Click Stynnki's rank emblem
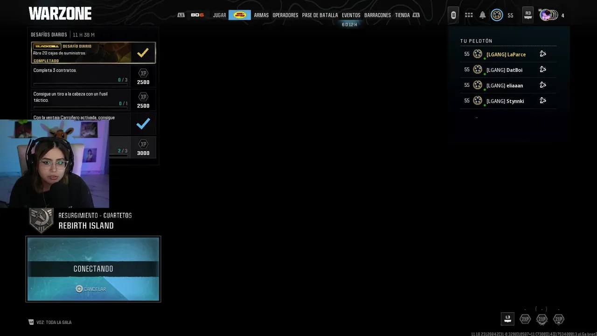Screen dimensions: 597x336 [x=478, y=100]
